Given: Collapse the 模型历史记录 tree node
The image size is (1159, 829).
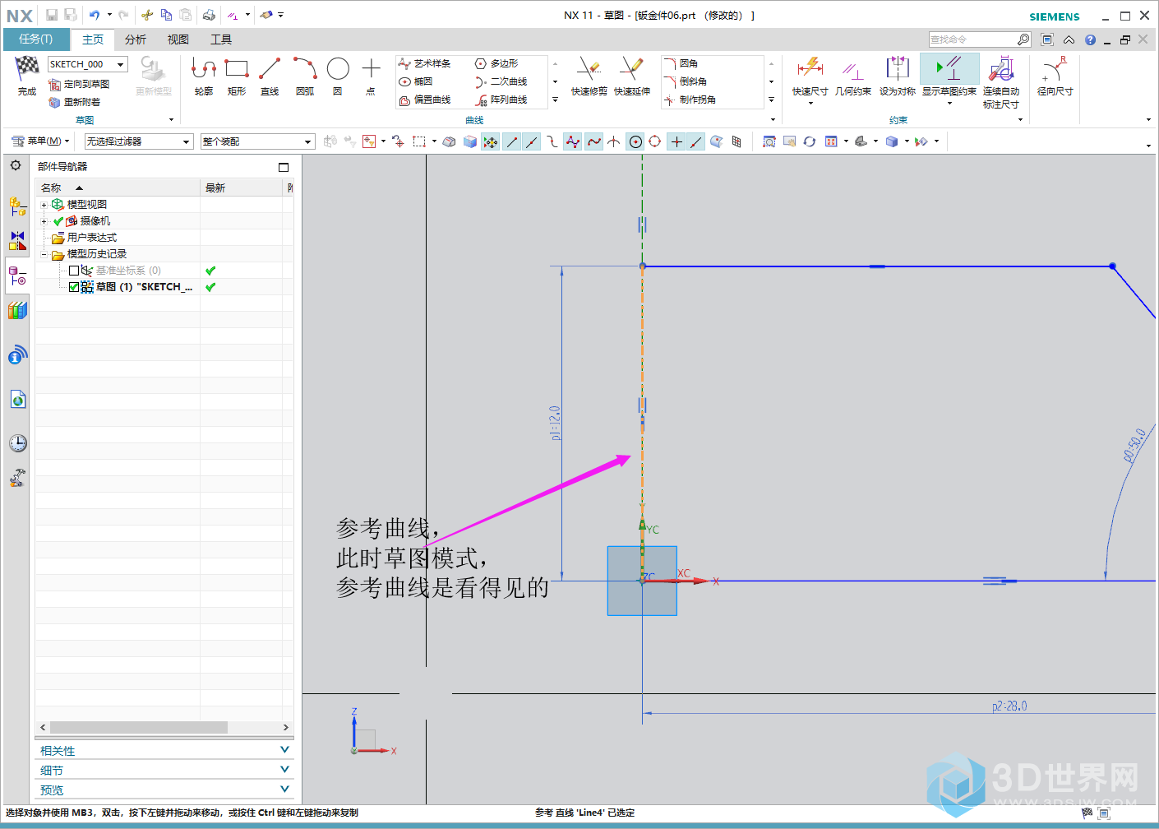Looking at the screenshot, I should tap(44, 254).
